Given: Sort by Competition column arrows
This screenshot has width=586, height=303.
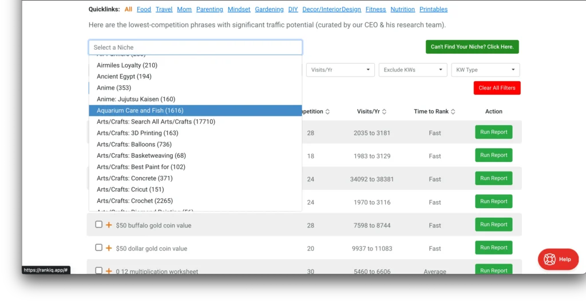Looking at the screenshot, I should pos(327,111).
